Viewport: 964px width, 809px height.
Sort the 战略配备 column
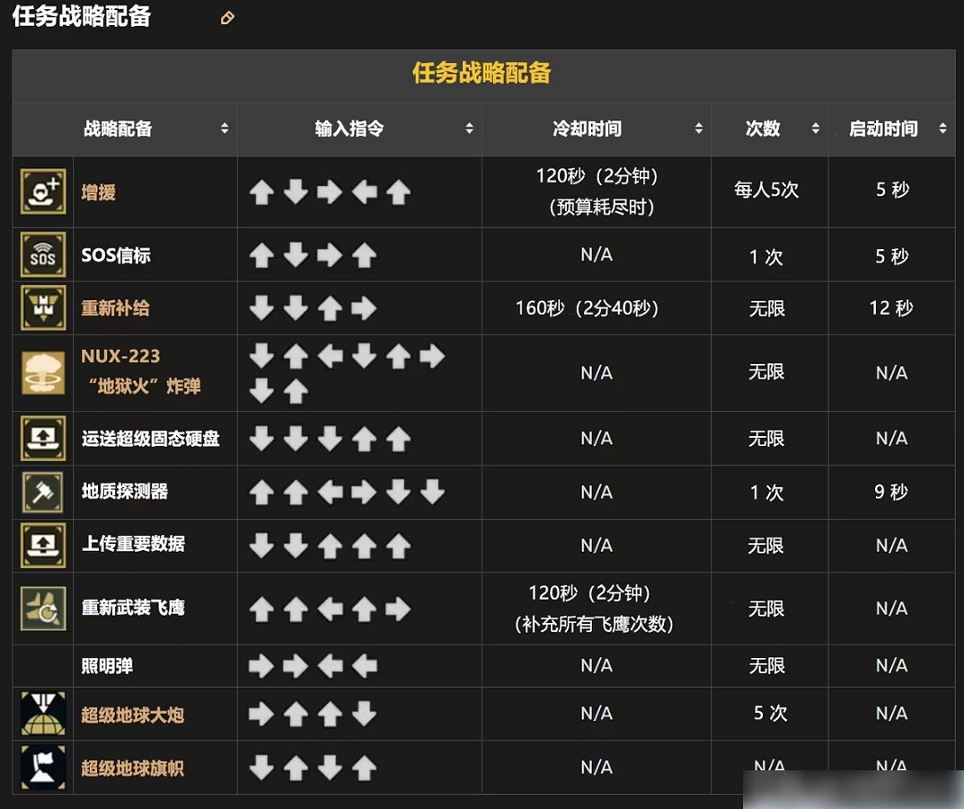(x=224, y=129)
